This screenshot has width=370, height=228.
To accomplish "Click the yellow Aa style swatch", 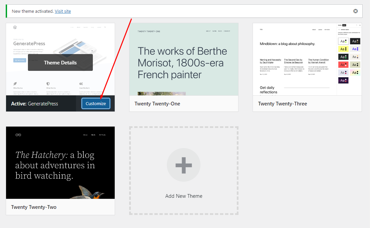I will coord(343,49).
